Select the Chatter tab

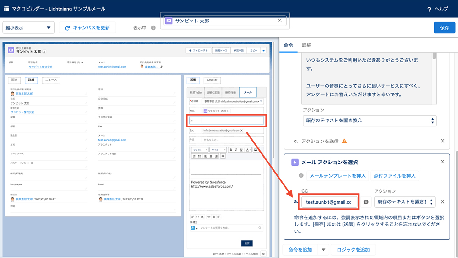click(212, 80)
